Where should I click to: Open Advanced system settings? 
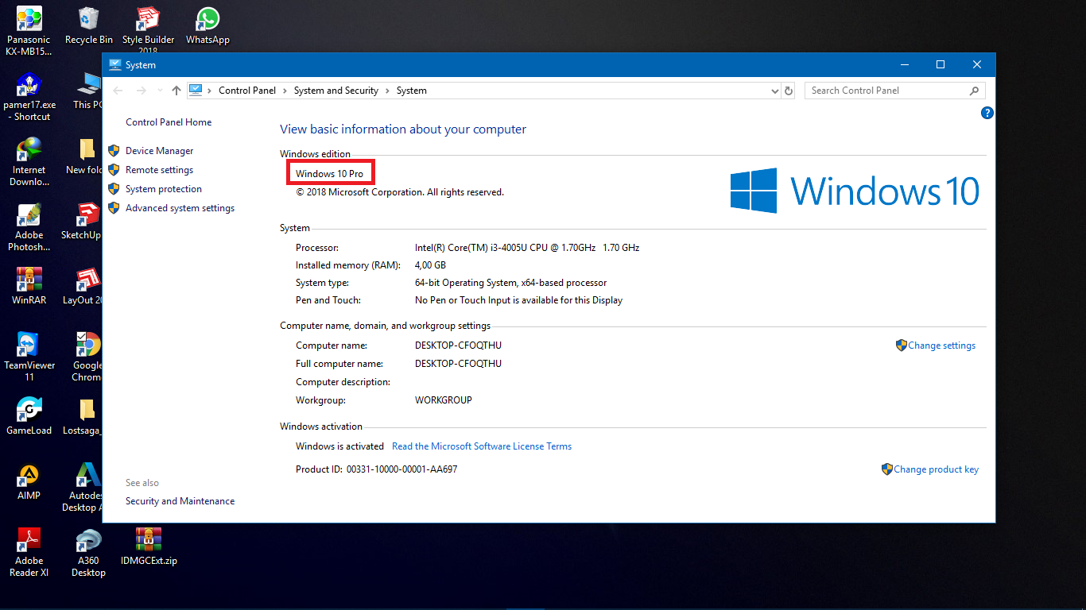[180, 207]
